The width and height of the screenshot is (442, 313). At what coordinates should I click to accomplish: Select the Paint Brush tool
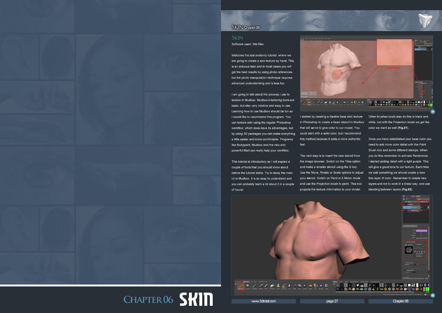point(241,287)
